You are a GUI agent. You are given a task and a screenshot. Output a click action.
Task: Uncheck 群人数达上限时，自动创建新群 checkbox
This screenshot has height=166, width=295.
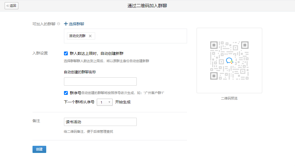[x=66, y=53]
